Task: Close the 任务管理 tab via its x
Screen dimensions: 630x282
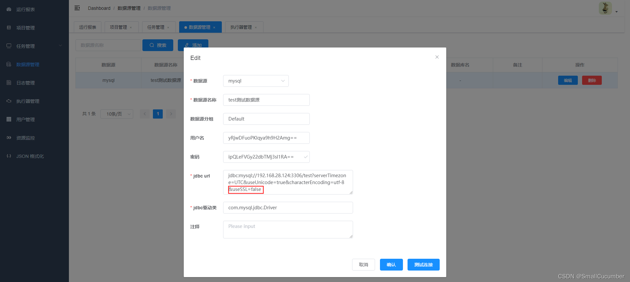Action: pyautogui.click(x=168, y=28)
